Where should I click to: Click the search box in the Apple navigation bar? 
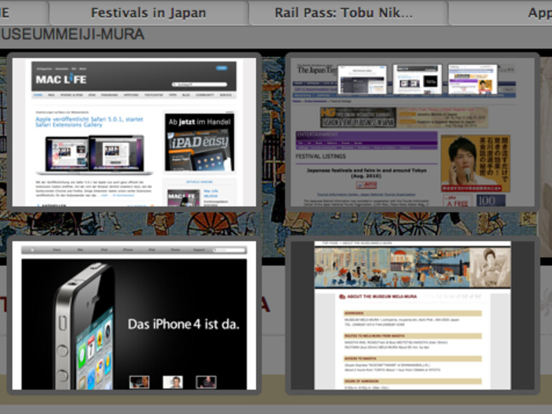point(229,250)
